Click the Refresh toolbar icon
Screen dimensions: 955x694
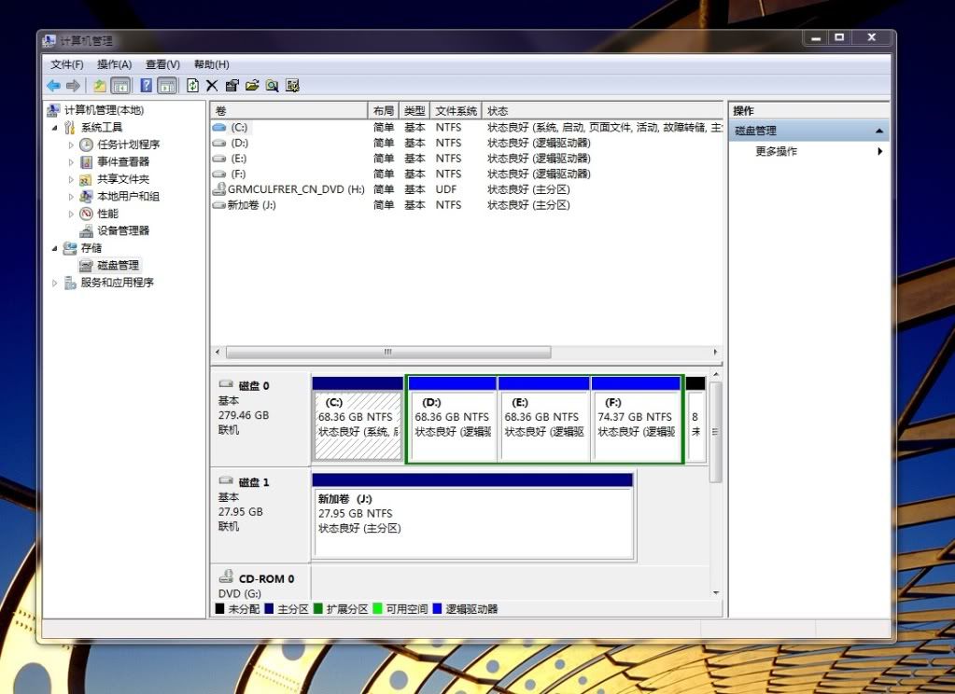click(x=192, y=86)
